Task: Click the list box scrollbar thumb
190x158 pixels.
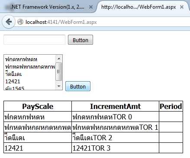Action: pos(59,72)
